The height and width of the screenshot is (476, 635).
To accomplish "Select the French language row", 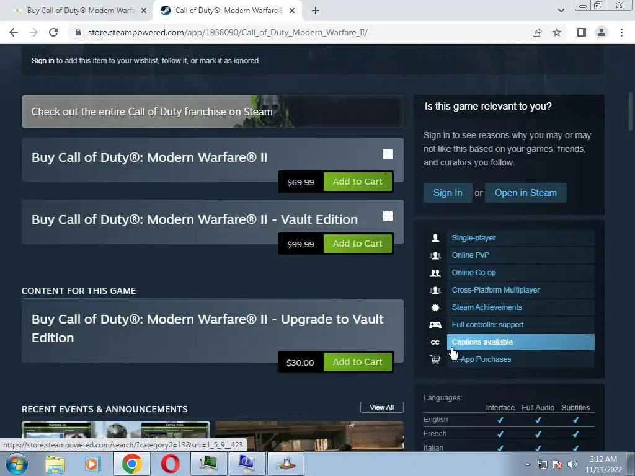I will [508, 434].
